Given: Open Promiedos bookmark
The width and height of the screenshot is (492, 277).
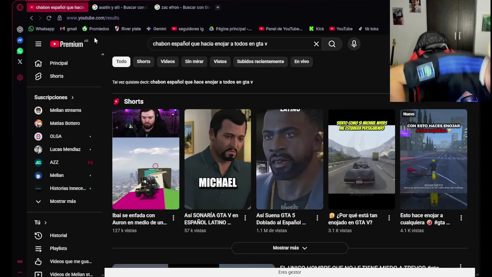Looking at the screenshot, I should [96, 29].
